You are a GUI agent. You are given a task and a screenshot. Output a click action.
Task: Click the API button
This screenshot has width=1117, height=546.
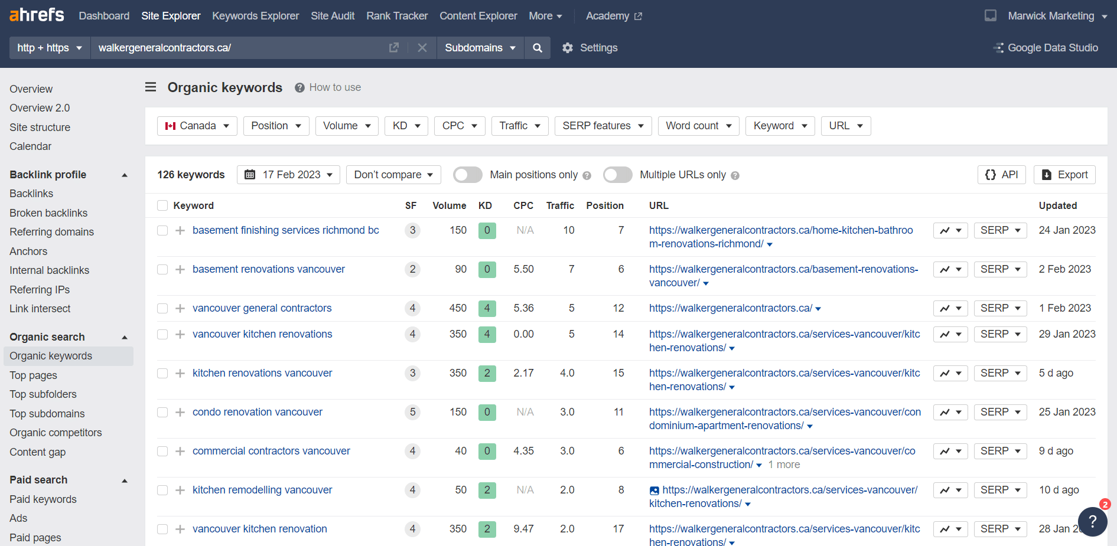(1002, 175)
